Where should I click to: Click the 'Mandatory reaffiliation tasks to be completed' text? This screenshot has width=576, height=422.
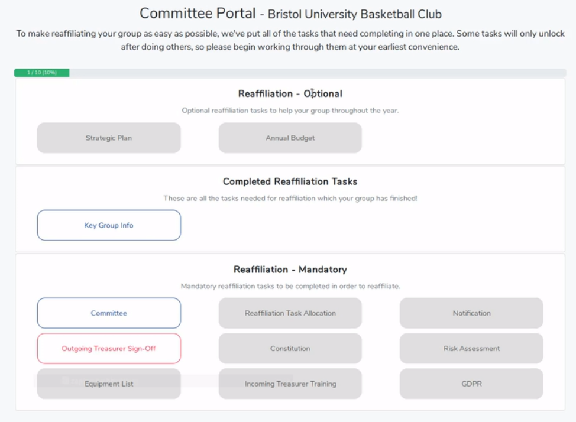pos(290,286)
